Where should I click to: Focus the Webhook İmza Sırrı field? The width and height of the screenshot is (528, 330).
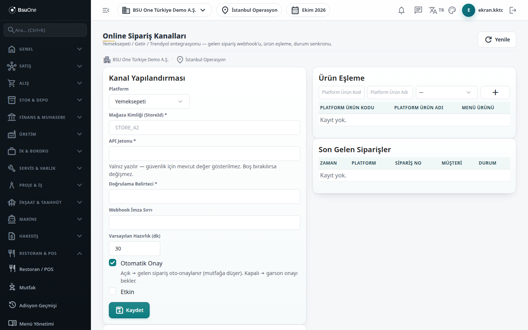click(x=205, y=223)
